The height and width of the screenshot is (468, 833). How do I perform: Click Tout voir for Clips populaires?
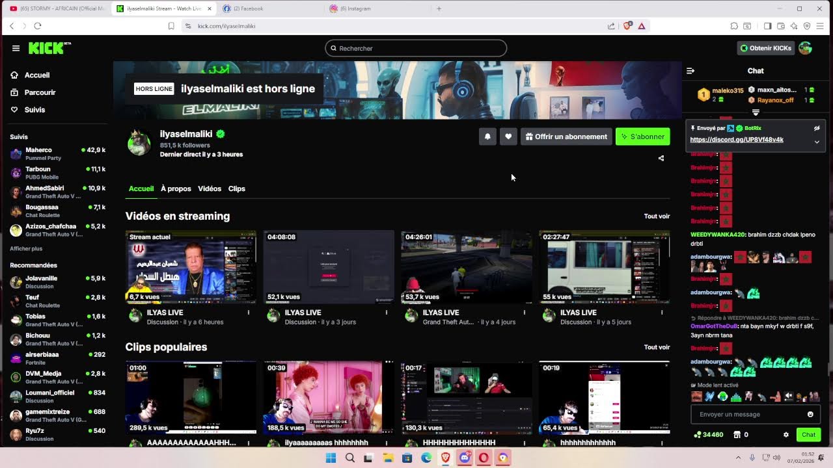tap(657, 347)
